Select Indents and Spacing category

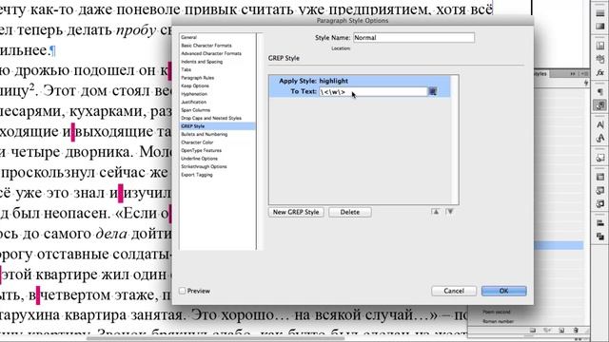[202, 62]
